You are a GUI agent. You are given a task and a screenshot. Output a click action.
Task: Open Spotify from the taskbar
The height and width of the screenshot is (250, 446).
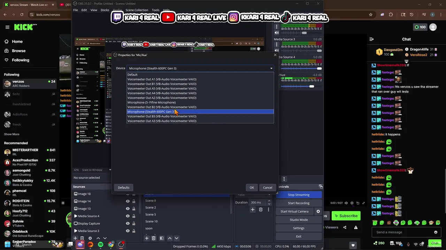pyautogui.click(x=100, y=244)
